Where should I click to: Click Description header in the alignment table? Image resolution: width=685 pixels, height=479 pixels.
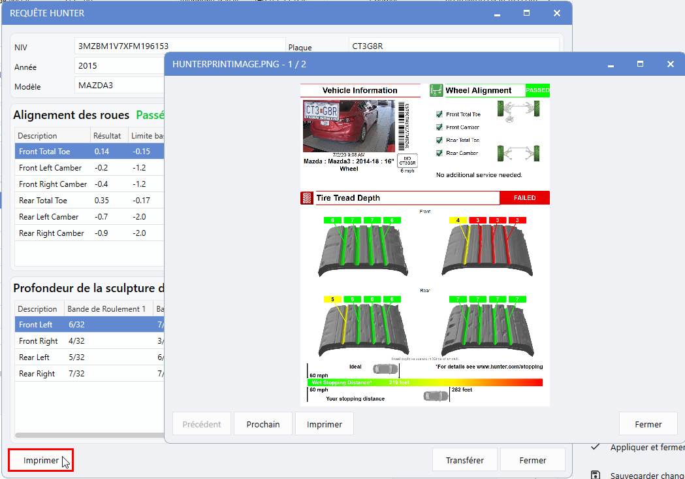coord(52,136)
